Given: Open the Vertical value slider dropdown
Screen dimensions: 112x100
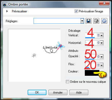Looking at the screenshot, I should point(102,35).
